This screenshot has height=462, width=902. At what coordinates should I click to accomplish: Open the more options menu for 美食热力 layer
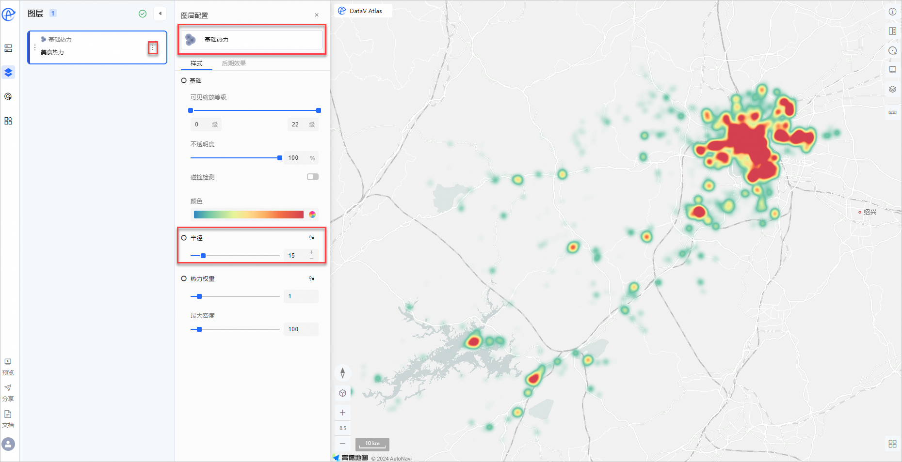point(153,47)
